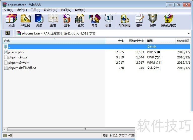Click the WPM 文件 type cell
Viewport: 193px width, 140px height.
154,63
